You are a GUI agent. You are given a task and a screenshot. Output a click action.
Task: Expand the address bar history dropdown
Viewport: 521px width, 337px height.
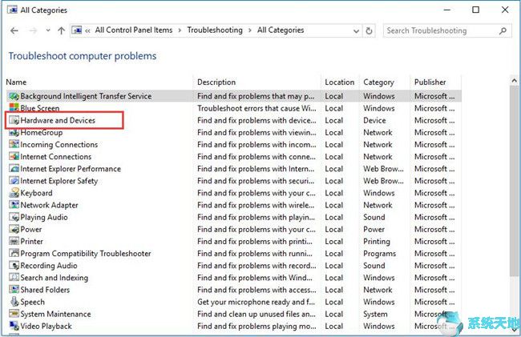click(x=356, y=31)
